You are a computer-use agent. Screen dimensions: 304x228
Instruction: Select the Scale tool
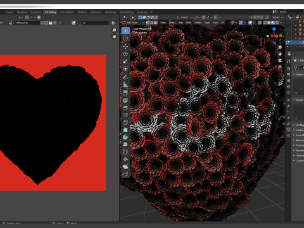point(125,61)
